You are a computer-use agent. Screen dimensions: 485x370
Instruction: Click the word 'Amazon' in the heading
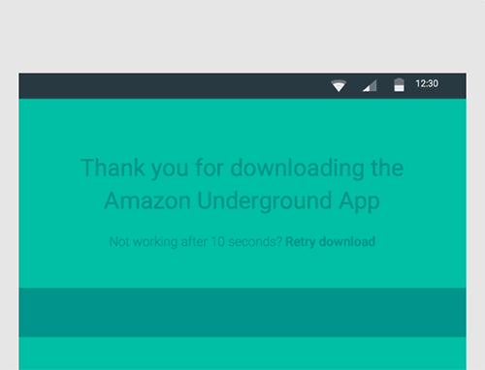[147, 200]
